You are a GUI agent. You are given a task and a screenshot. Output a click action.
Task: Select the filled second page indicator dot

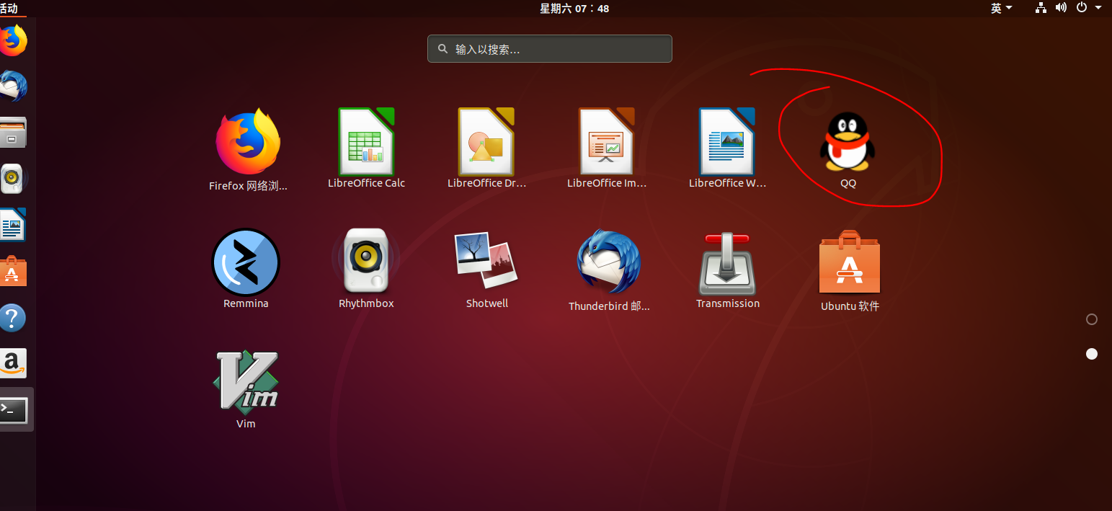[1092, 354]
